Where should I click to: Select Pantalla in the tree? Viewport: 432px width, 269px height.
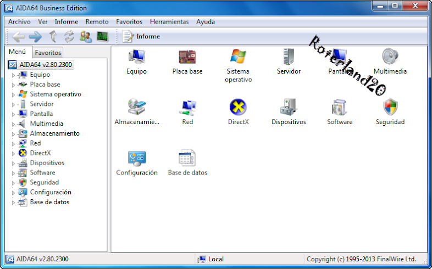(x=41, y=114)
